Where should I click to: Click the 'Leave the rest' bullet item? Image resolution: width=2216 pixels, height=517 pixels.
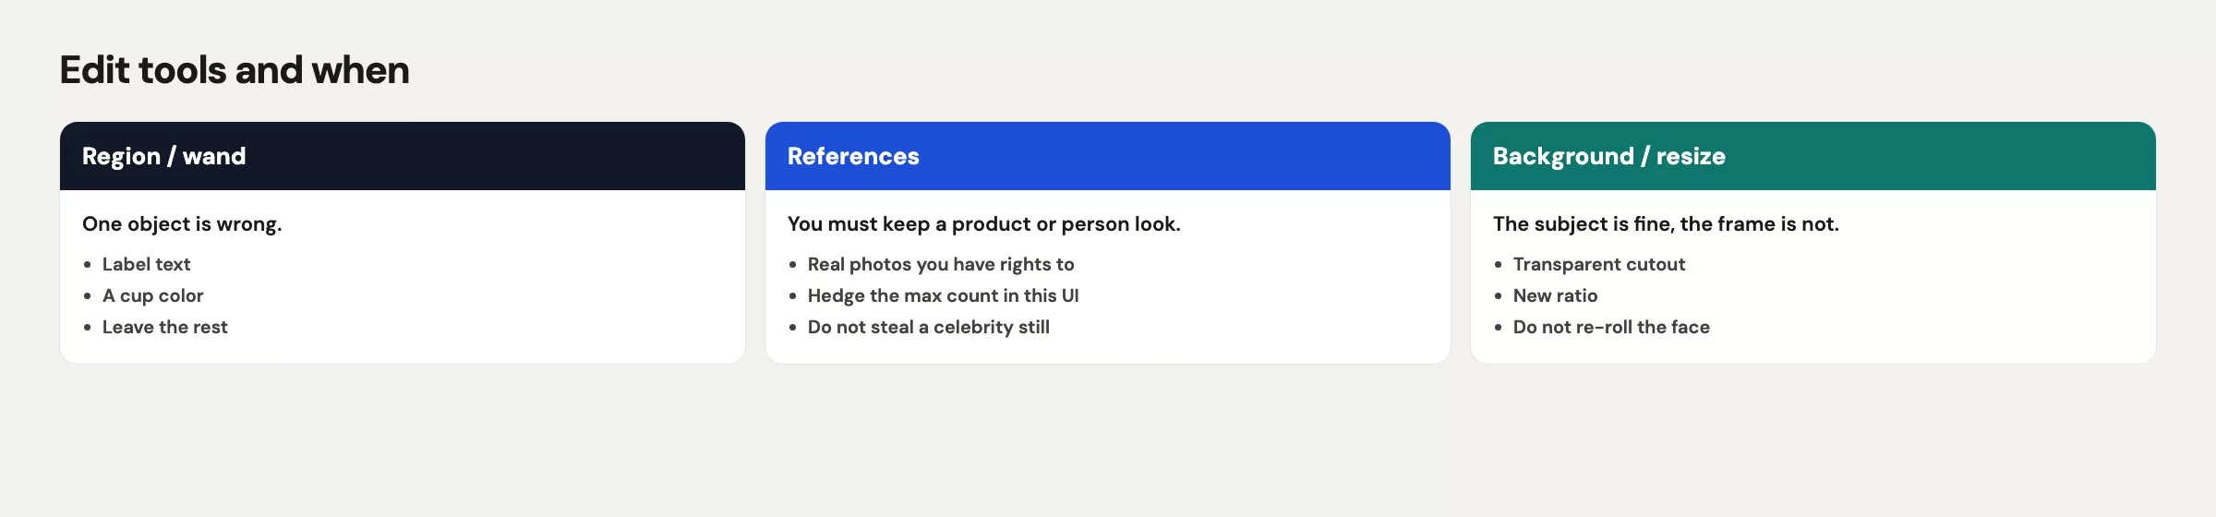164,327
